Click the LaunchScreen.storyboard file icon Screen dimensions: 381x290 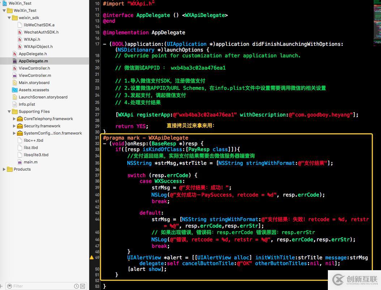coord(15,97)
